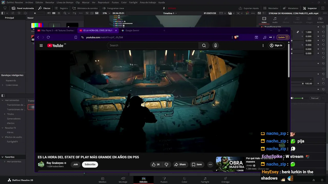Toggle the Efectos panel button
328x184 pixels.
[x=44, y=8]
